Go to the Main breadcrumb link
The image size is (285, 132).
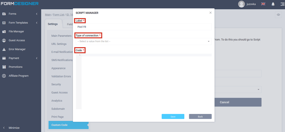point(48,15)
